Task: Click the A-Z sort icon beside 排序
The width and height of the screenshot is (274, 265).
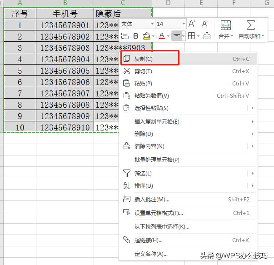Action: point(127,185)
